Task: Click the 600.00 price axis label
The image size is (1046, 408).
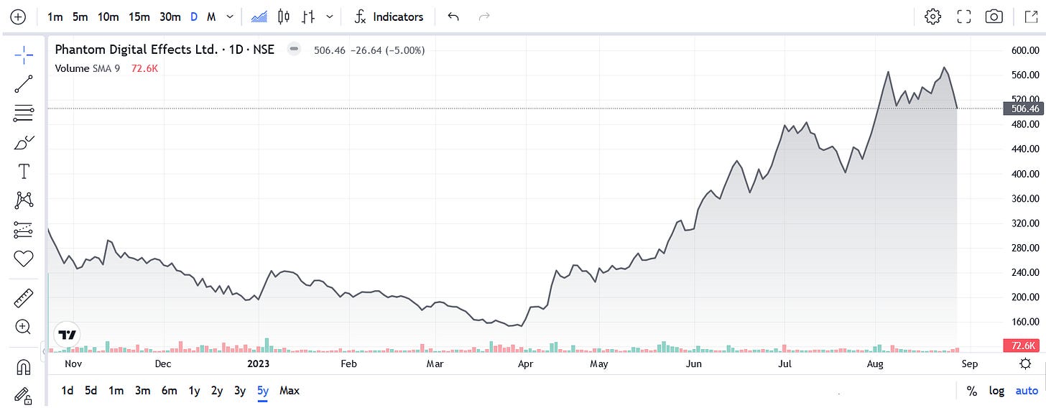Action: point(1025,51)
